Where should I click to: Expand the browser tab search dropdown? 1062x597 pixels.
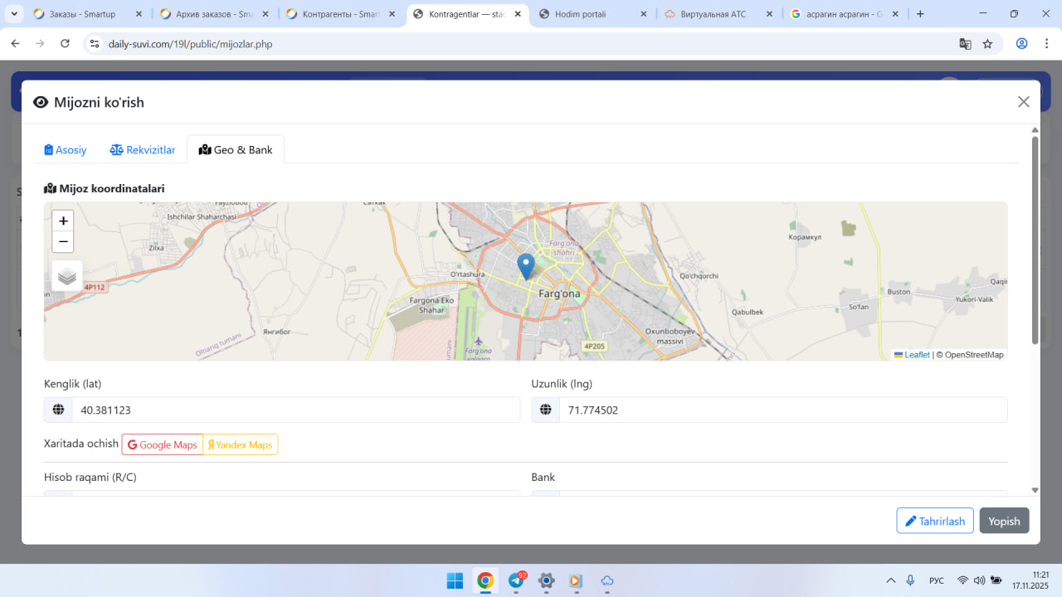(x=14, y=14)
